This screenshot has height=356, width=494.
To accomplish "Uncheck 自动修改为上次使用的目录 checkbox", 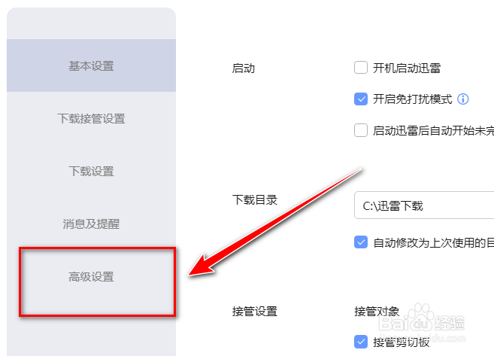I will click(361, 242).
